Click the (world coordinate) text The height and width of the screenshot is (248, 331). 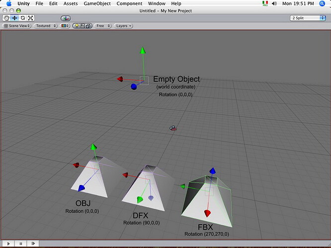[x=176, y=87]
